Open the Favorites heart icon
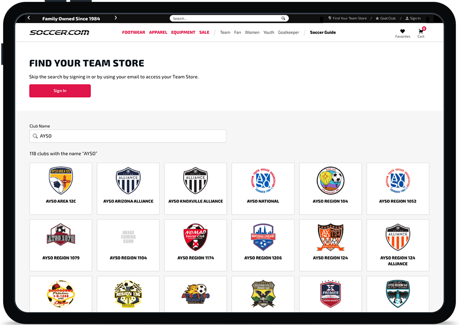This screenshot has height=325, width=459. click(x=403, y=31)
